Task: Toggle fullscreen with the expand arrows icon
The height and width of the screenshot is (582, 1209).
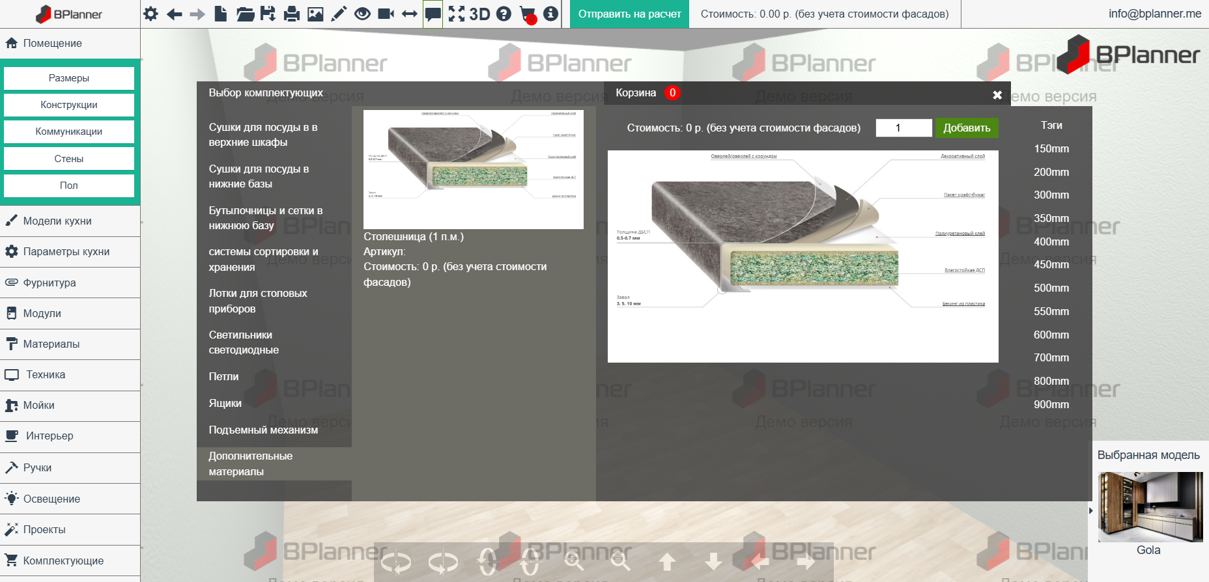Action: pos(457,14)
